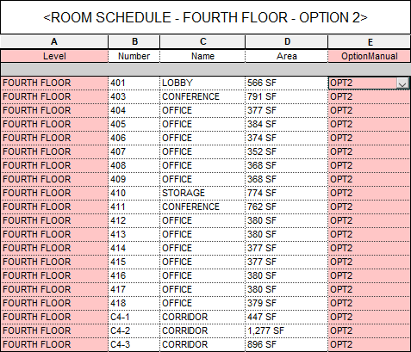This screenshot has height=352, width=411.
Task: Select column B header
Action: 134,42
